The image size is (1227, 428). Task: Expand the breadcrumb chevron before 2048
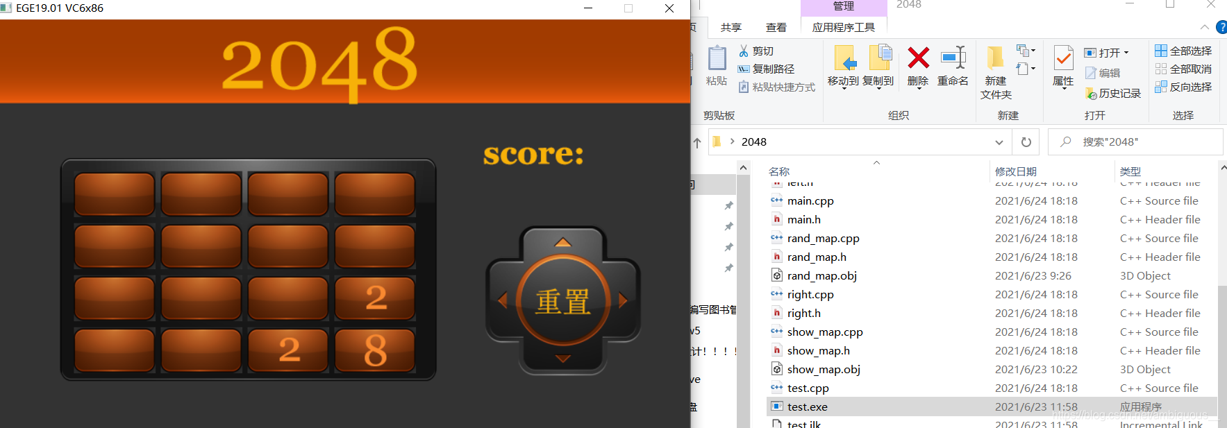(732, 142)
